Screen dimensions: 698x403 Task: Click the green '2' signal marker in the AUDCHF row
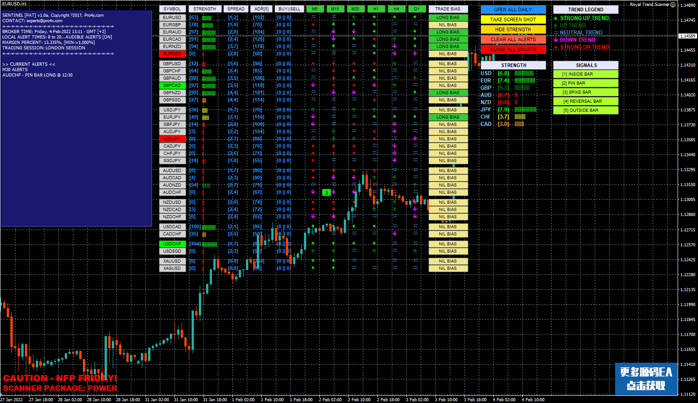[x=326, y=192]
